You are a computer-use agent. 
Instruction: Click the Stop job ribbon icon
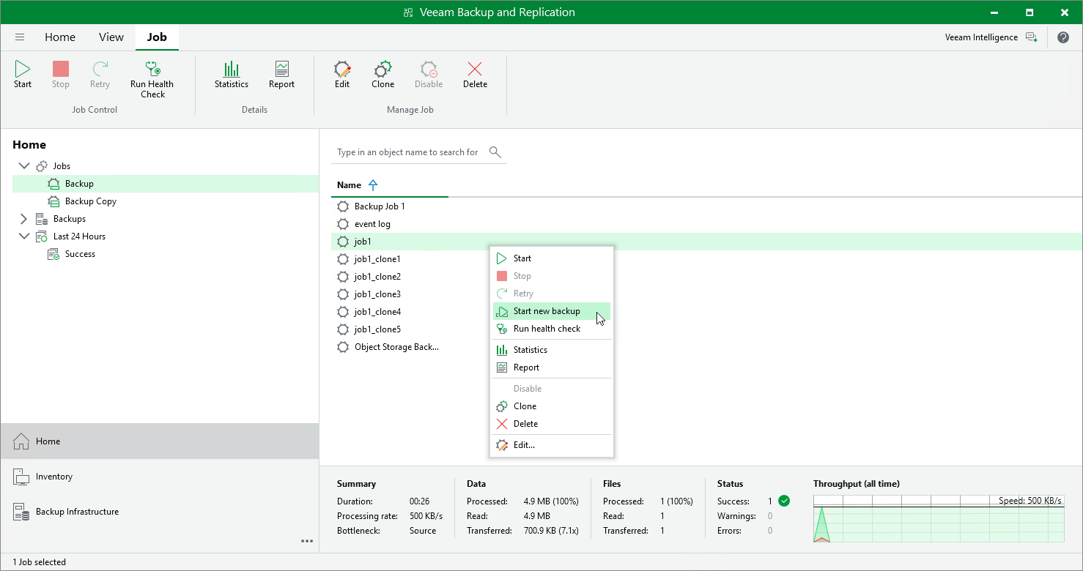[x=61, y=75]
